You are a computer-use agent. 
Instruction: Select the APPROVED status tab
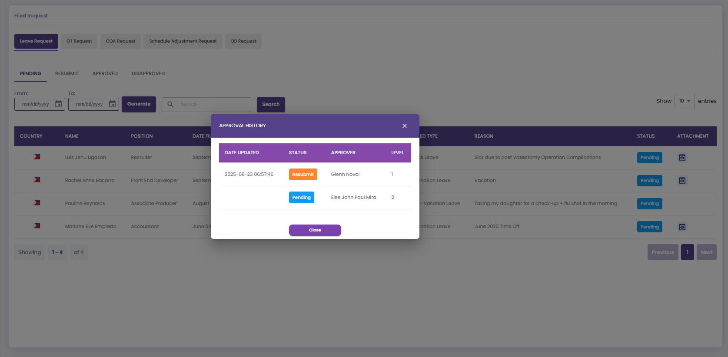click(x=105, y=73)
